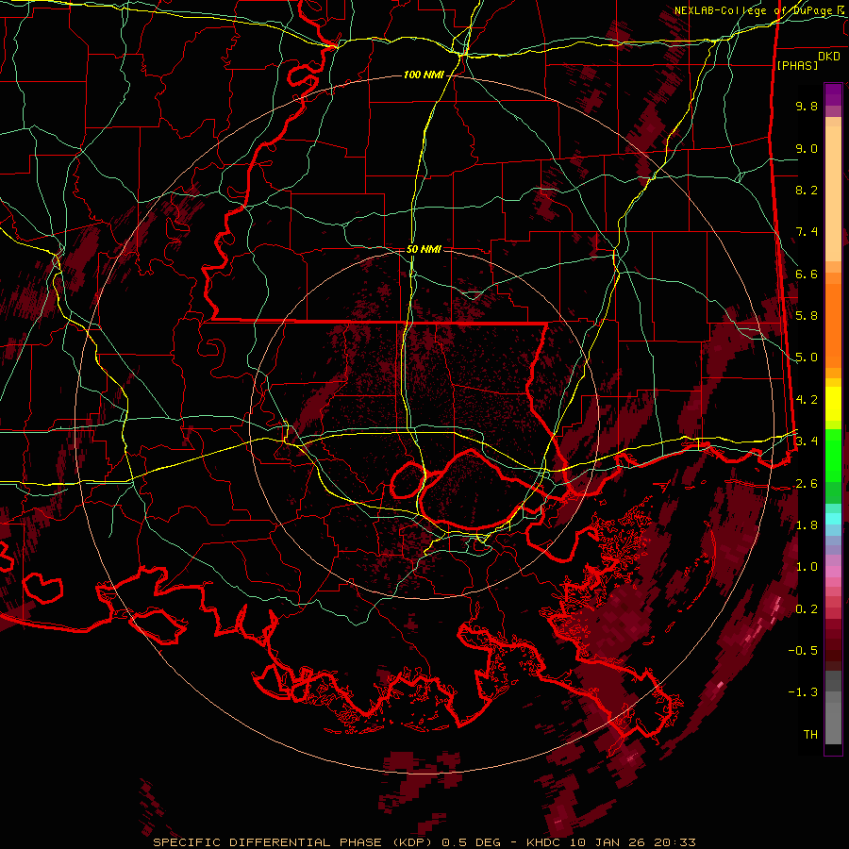Click the orange segment of the color bar
Viewport: 849px width, 849px height.
click(833, 325)
